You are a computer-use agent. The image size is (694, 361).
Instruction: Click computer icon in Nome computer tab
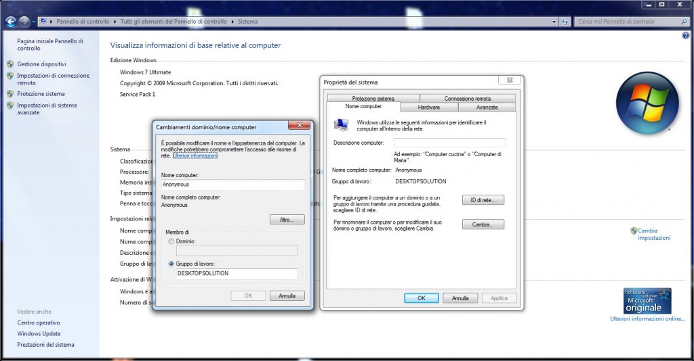342,125
